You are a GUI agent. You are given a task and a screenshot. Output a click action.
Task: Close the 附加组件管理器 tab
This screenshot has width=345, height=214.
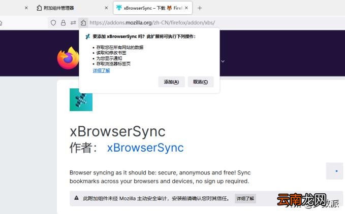click(106, 8)
